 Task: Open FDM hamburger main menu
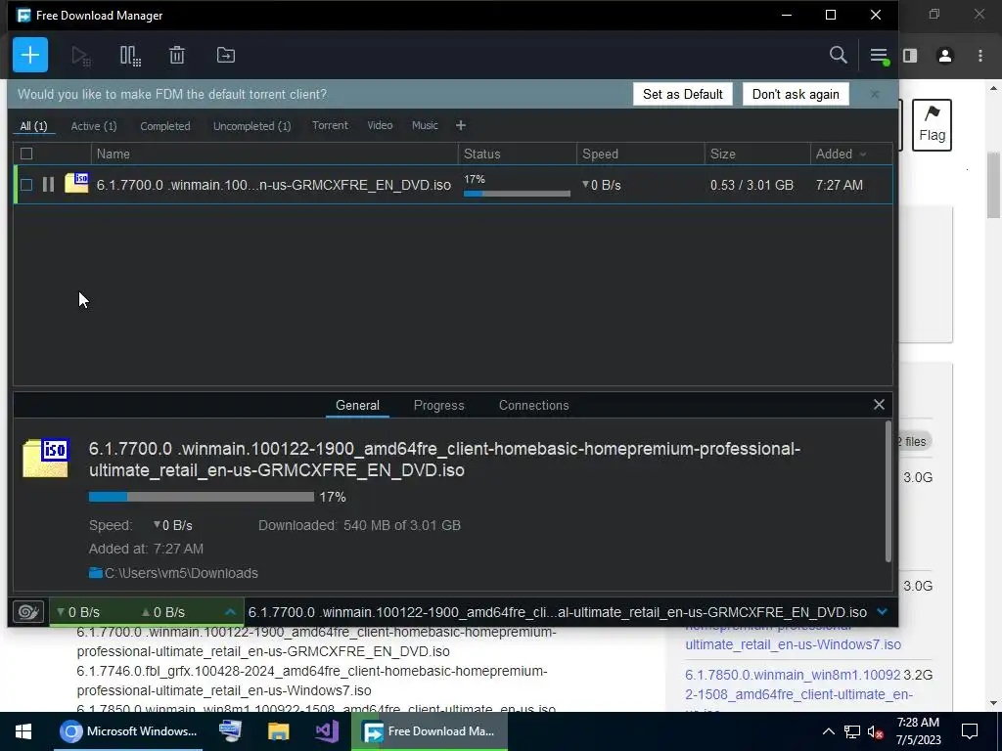point(880,56)
